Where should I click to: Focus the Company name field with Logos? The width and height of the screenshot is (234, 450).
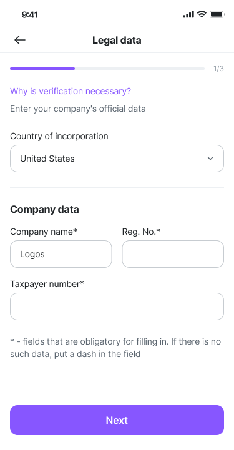61,254
